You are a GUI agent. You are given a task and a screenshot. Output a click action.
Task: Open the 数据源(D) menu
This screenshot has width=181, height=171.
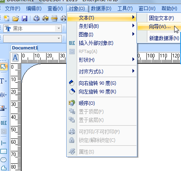coord(101,9)
